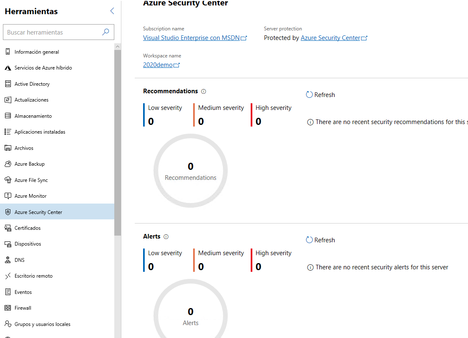This screenshot has height=338, width=468.
Task: Follow the Azure Security Center protection link
Action: pos(330,38)
